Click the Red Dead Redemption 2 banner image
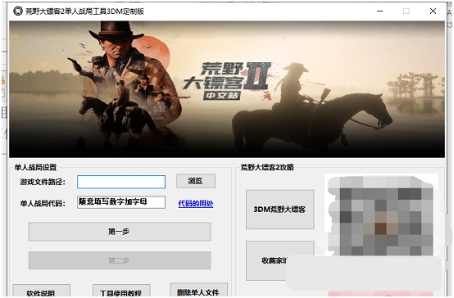 click(x=227, y=89)
